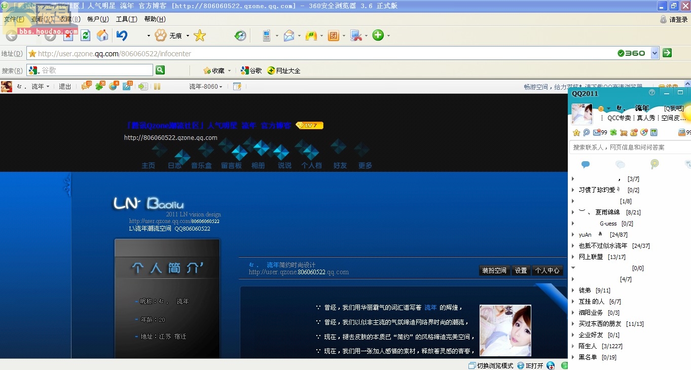
Task: Click the 说说 navigation item on Qzone page
Action: point(284,165)
